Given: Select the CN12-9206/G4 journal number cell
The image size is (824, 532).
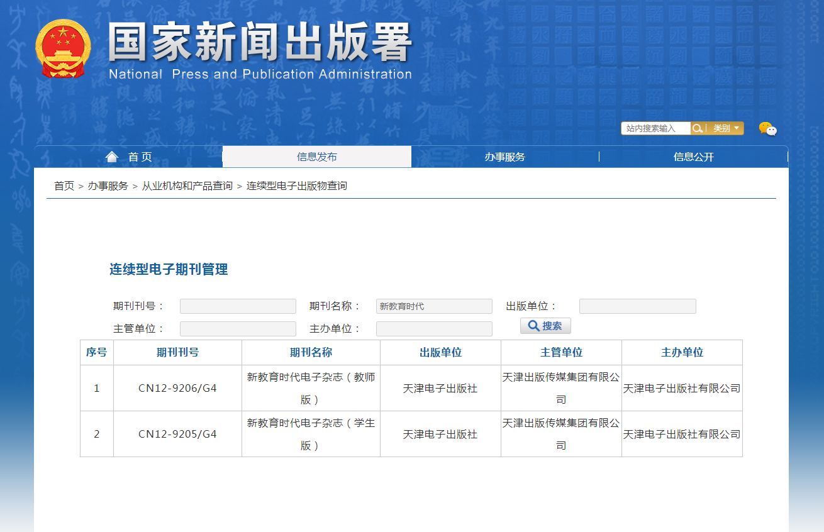Looking at the screenshot, I should 177,388.
